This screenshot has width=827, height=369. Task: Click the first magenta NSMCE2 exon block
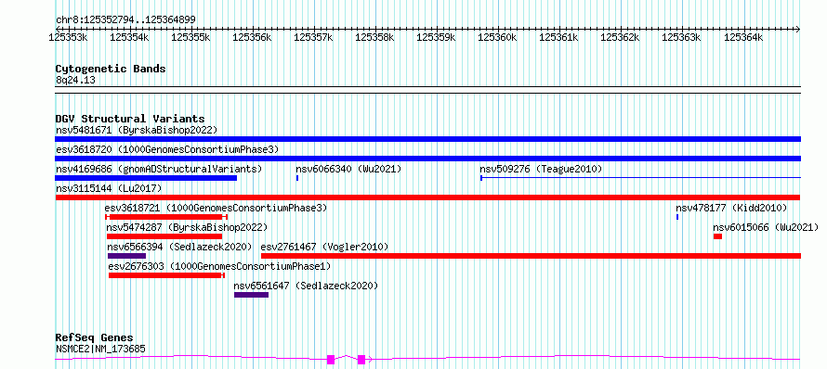pos(331,360)
